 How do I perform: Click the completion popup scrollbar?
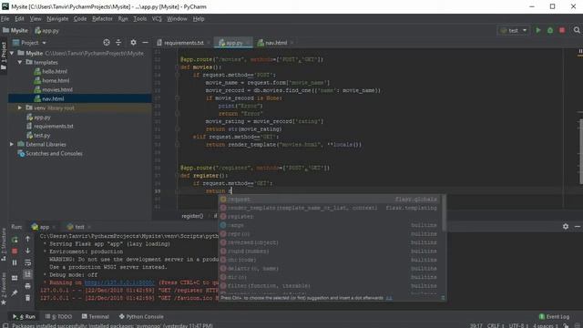coord(444,212)
